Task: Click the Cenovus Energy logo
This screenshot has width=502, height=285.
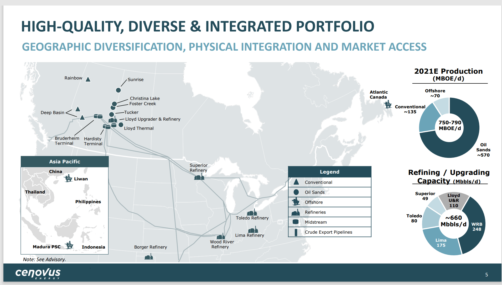Action: (38, 273)
